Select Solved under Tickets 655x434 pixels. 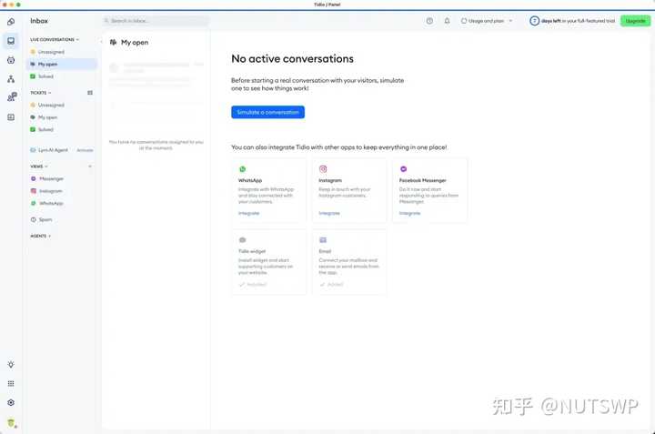click(x=45, y=130)
